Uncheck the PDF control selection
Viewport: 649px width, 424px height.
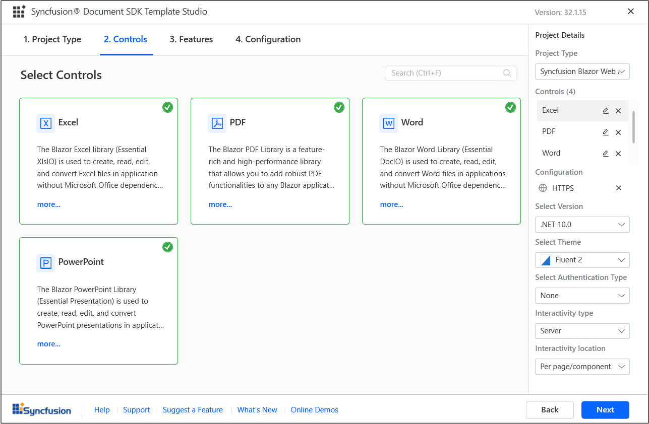(x=339, y=107)
